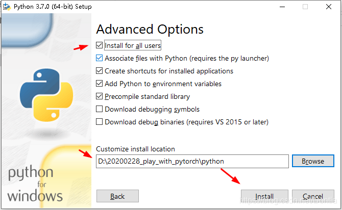
Task: Click the Advanced Options heading
Action: pyautogui.click(x=150, y=29)
